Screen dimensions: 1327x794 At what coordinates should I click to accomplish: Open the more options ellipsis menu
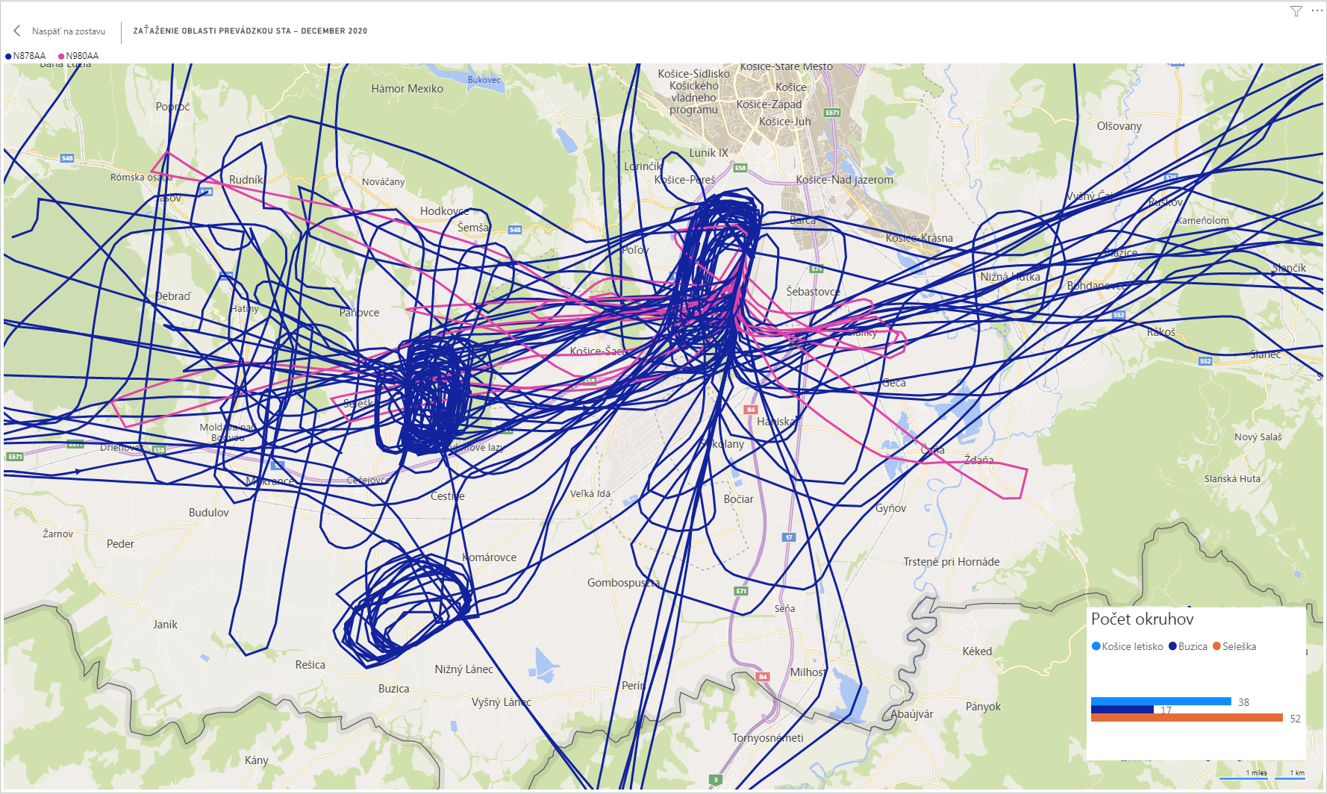(x=1317, y=11)
